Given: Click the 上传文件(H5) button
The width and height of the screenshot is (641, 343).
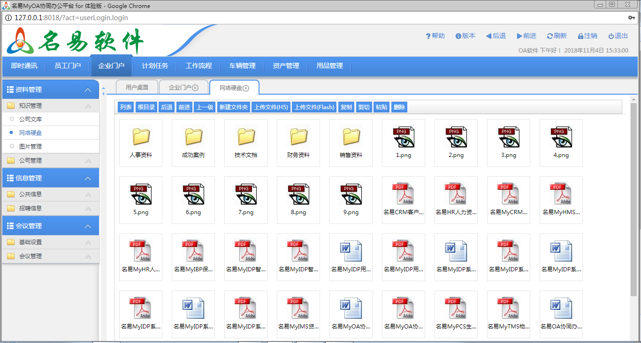Looking at the screenshot, I should 271,107.
